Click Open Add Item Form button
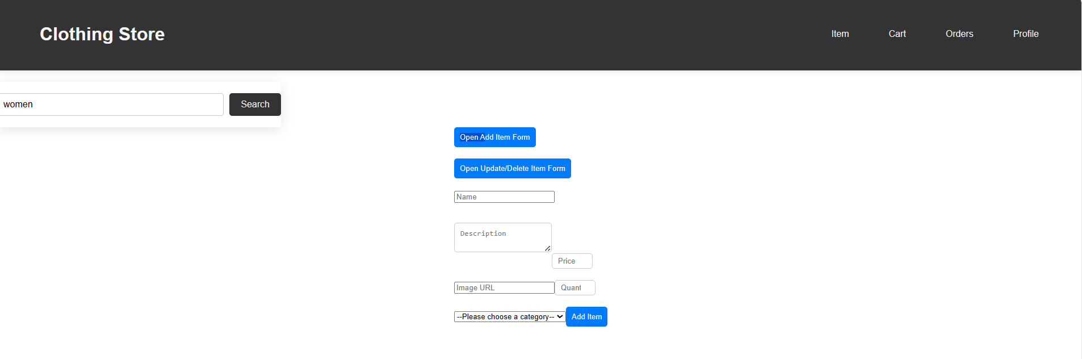This screenshot has width=1082, height=359. [494, 137]
